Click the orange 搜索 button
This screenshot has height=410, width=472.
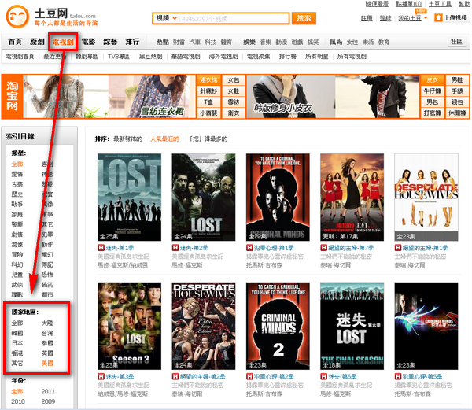(304, 18)
